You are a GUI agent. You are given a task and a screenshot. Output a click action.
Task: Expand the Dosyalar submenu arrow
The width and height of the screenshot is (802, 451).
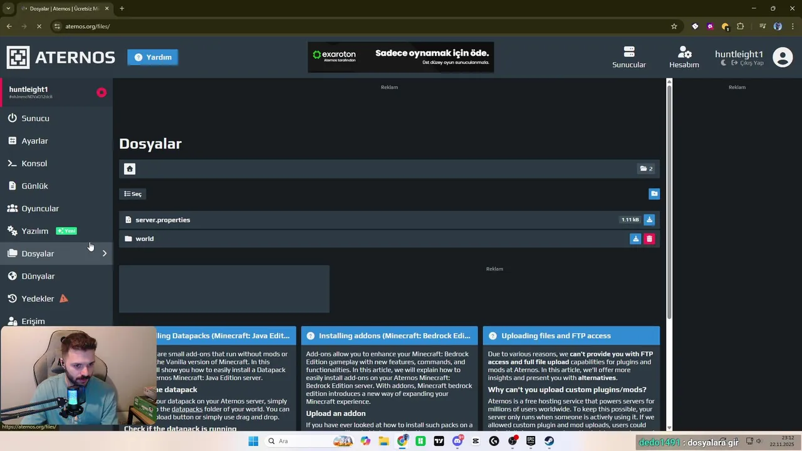point(105,253)
